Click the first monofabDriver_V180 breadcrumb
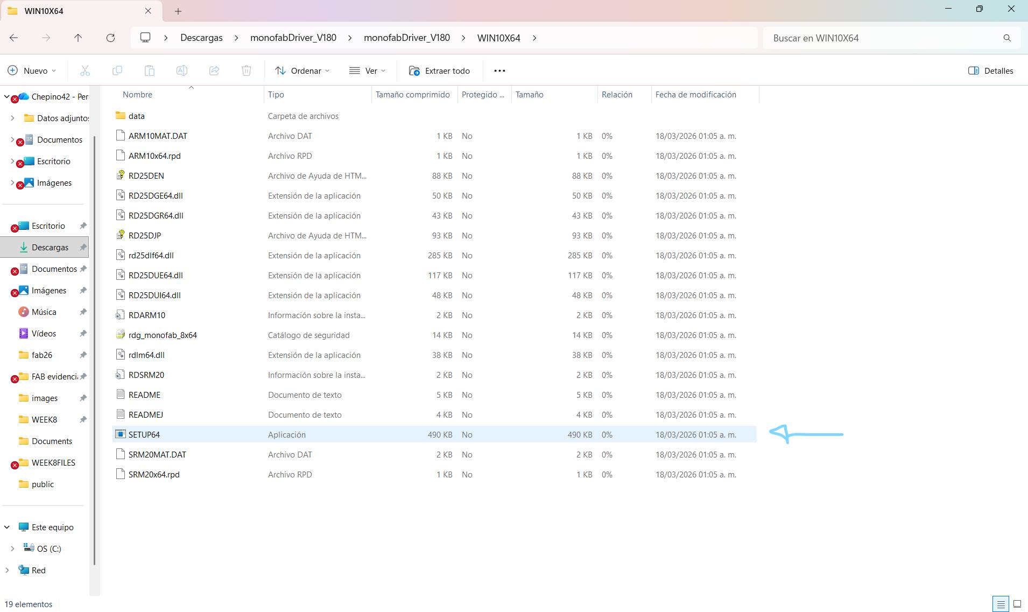 (x=293, y=38)
